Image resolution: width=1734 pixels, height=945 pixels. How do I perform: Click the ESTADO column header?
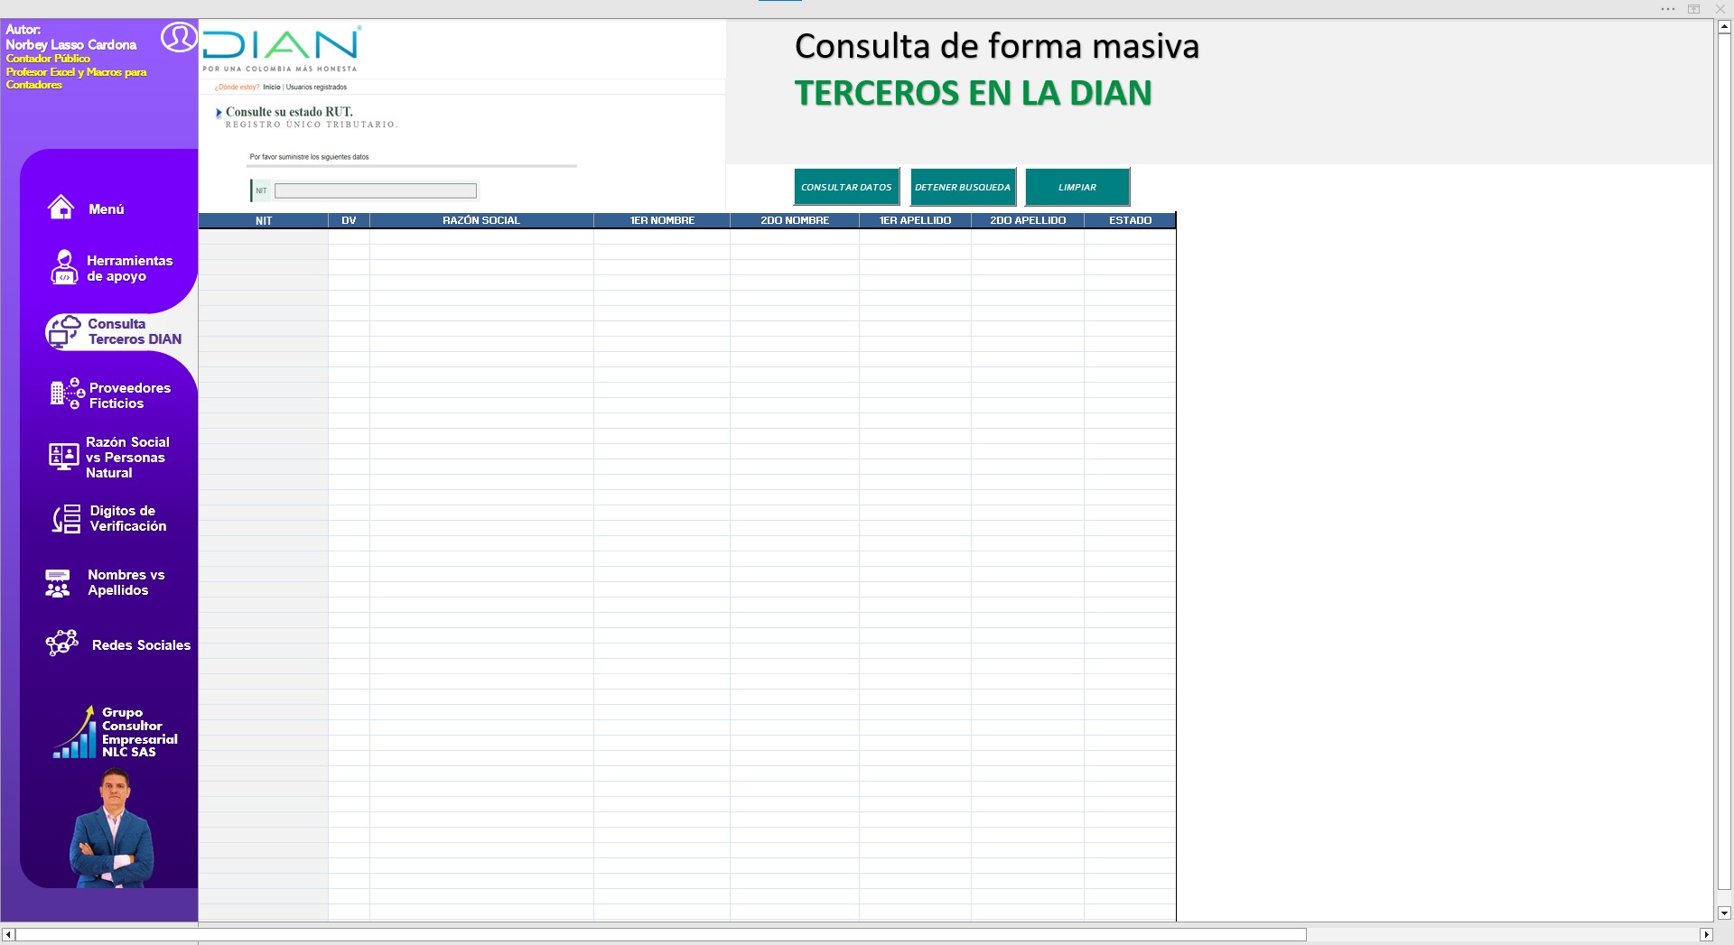[1130, 220]
